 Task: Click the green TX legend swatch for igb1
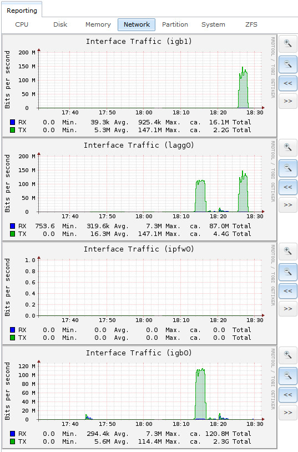pos(12,130)
